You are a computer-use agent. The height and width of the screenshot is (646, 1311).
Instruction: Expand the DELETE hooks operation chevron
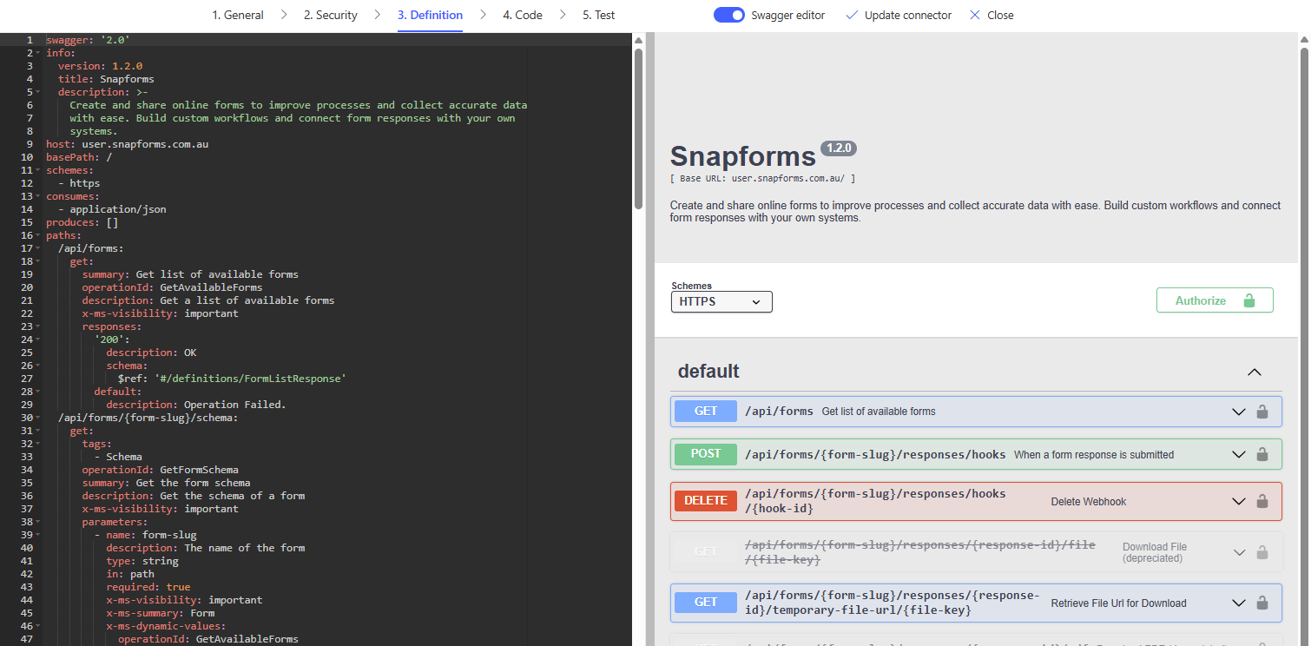(x=1239, y=501)
